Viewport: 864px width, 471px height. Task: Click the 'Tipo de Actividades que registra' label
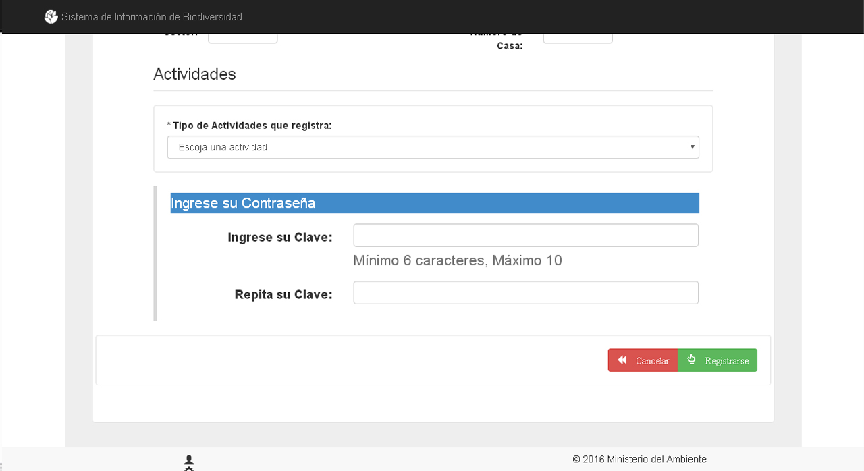point(252,126)
